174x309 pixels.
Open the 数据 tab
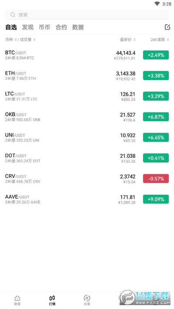click(78, 27)
